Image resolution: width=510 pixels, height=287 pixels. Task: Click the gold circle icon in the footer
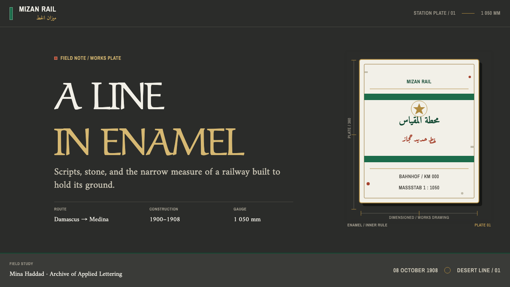(x=447, y=270)
